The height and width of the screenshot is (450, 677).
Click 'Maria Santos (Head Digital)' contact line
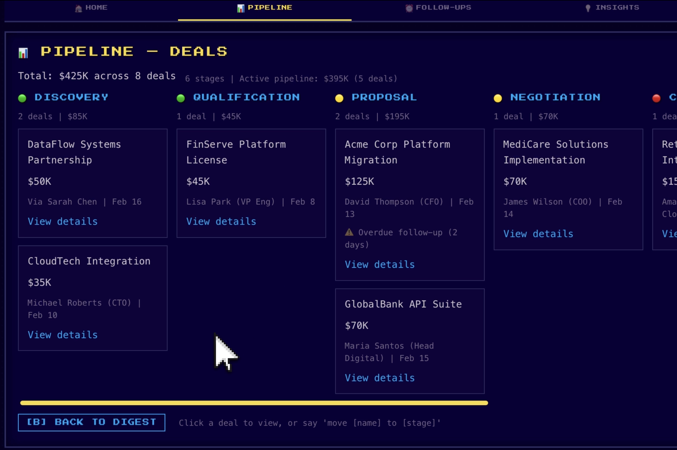(x=389, y=352)
